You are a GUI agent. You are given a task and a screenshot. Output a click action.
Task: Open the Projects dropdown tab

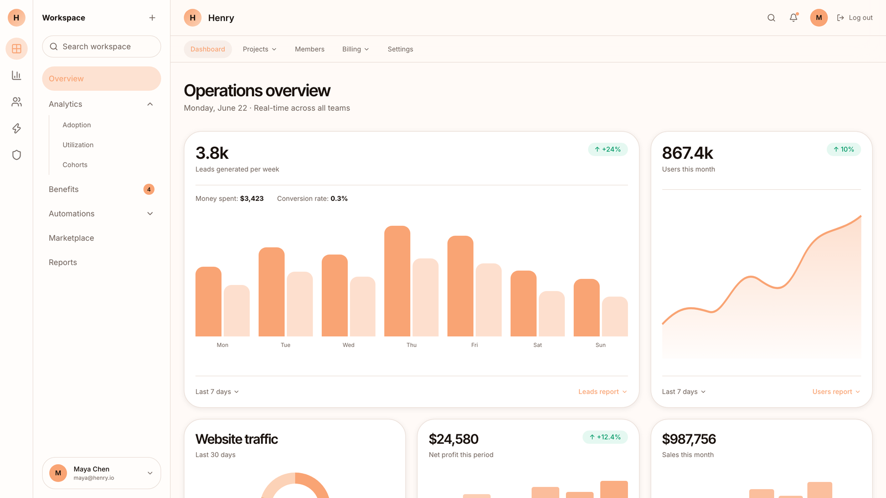point(259,49)
